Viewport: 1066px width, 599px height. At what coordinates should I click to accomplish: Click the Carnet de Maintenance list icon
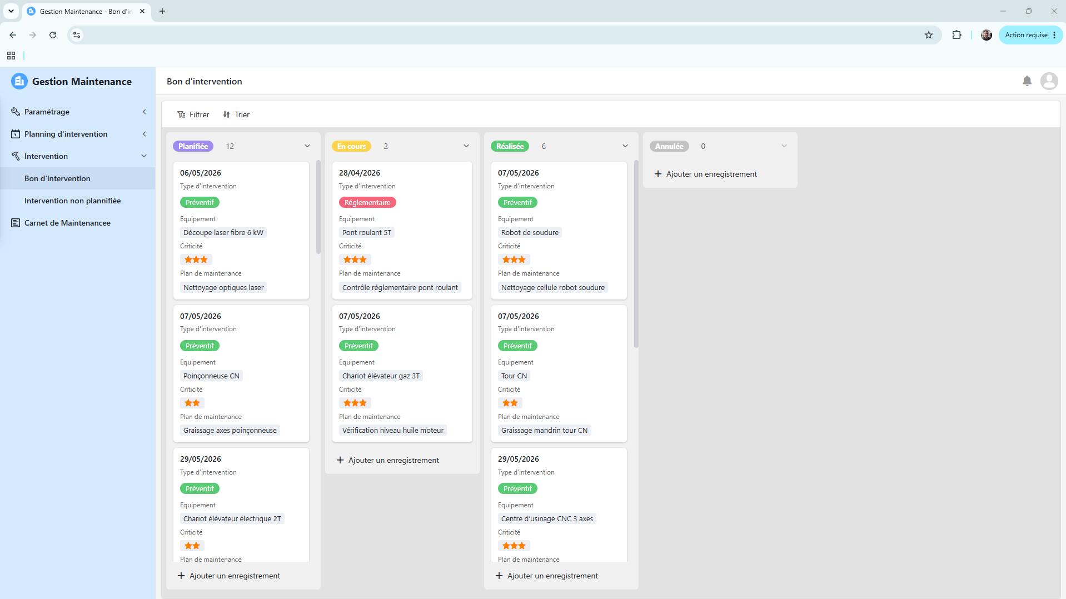(x=16, y=223)
